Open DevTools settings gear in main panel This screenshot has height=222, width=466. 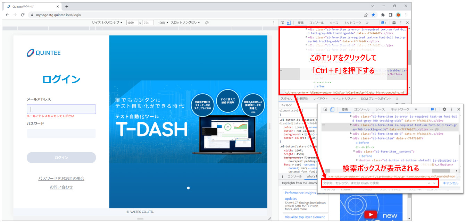point(394,23)
